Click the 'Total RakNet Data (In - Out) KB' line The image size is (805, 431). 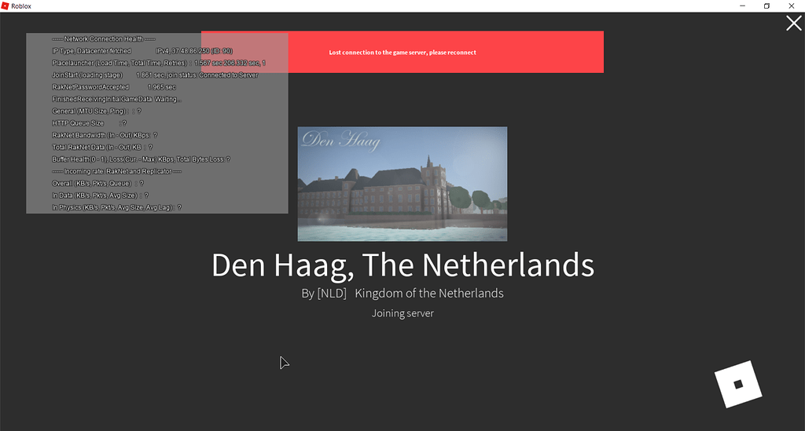pyautogui.click(x=102, y=147)
